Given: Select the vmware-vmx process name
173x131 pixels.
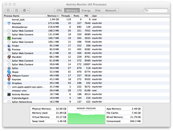Looking at the screenshot, I should click(x=19, y=91).
